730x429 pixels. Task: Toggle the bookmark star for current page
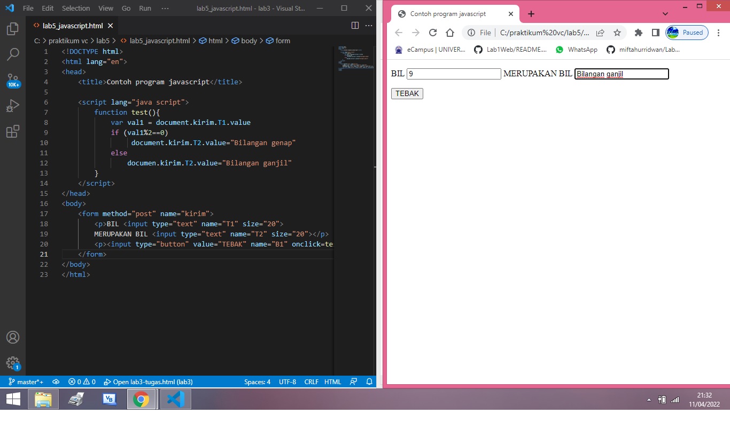pyautogui.click(x=617, y=33)
